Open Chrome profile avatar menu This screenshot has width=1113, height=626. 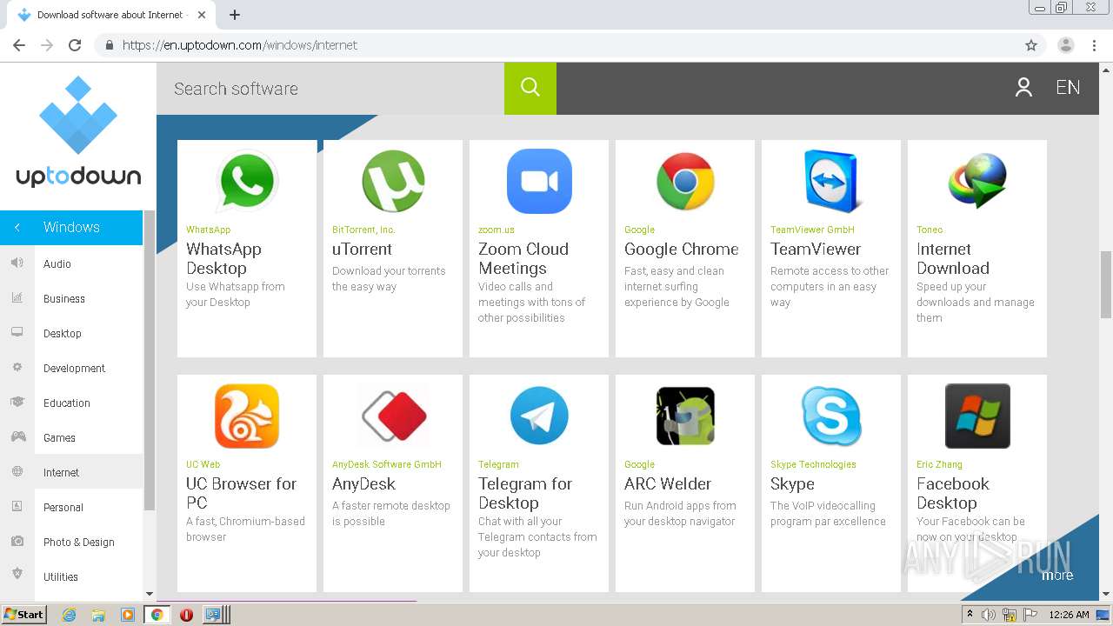pyautogui.click(x=1066, y=45)
